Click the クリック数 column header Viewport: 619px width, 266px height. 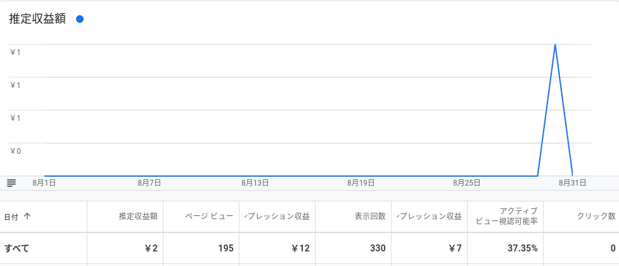coord(596,216)
